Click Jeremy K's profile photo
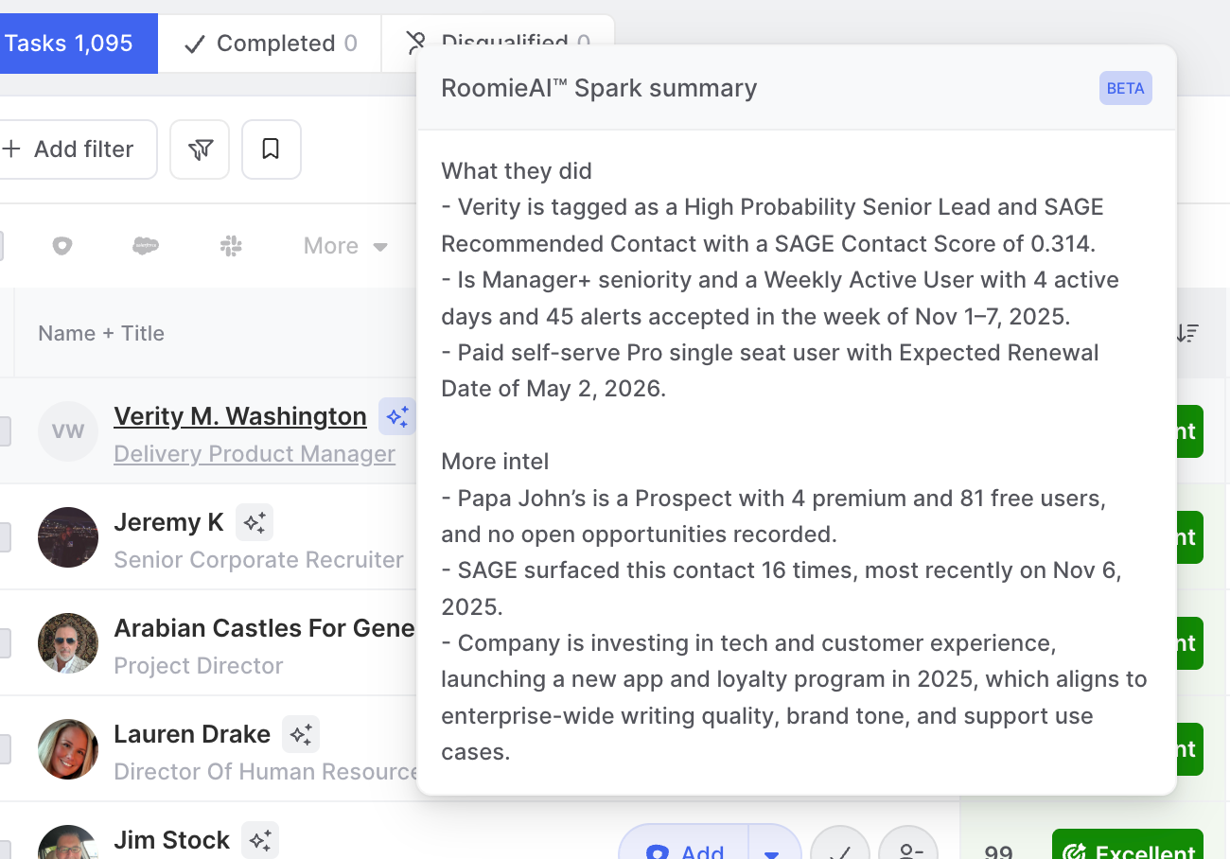The width and height of the screenshot is (1230, 859). (x=68, y=537)
